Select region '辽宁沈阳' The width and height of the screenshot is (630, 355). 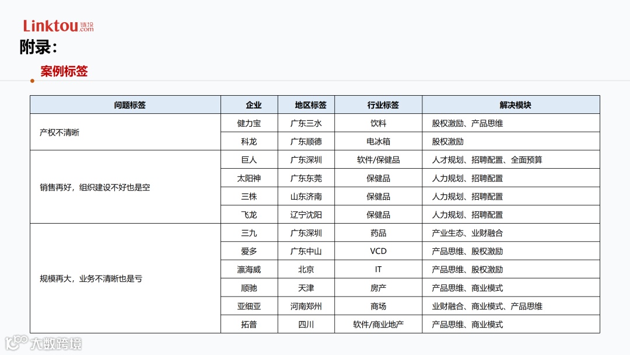[306, 215]
